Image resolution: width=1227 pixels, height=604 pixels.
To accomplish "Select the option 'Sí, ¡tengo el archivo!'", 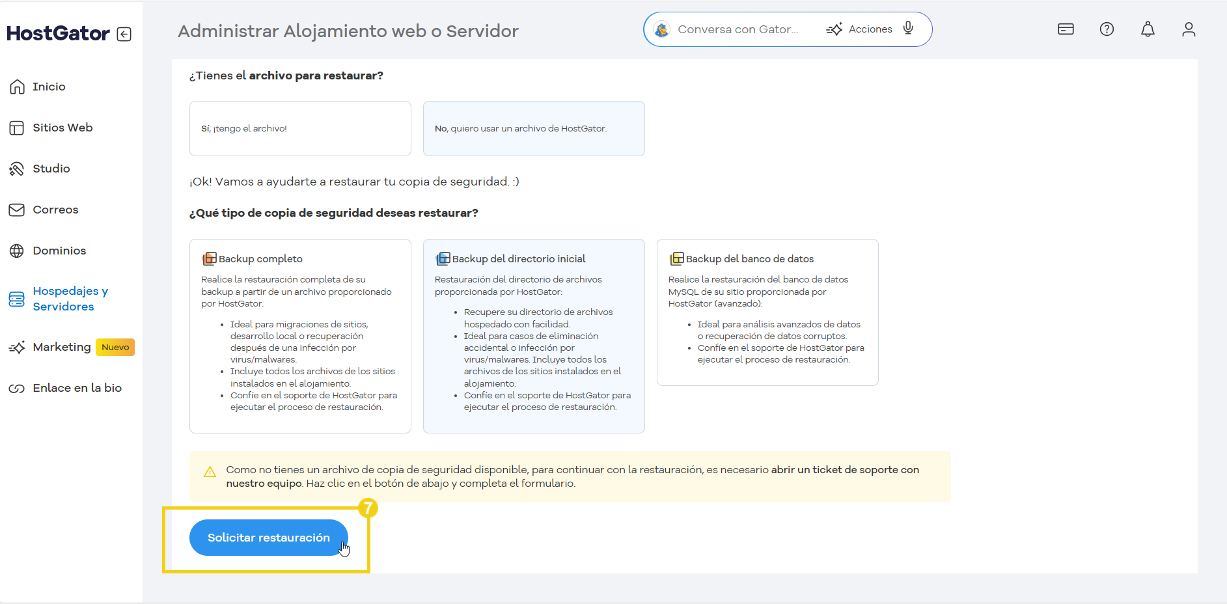I will pos(299,128).
